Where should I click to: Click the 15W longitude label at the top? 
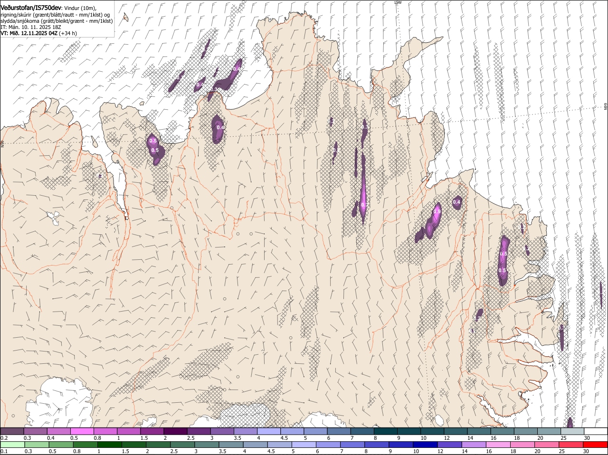click(398, 2)
